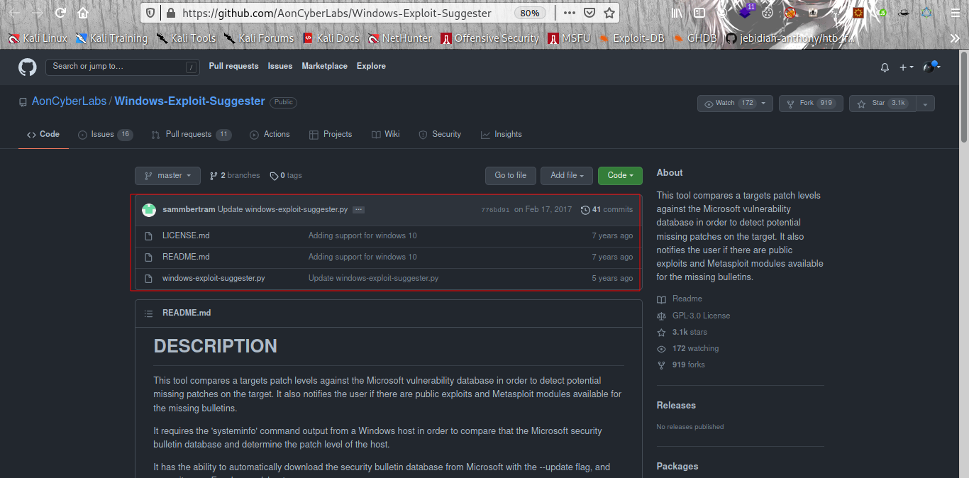Open the zoom level 80% indicator

[529, 13]
